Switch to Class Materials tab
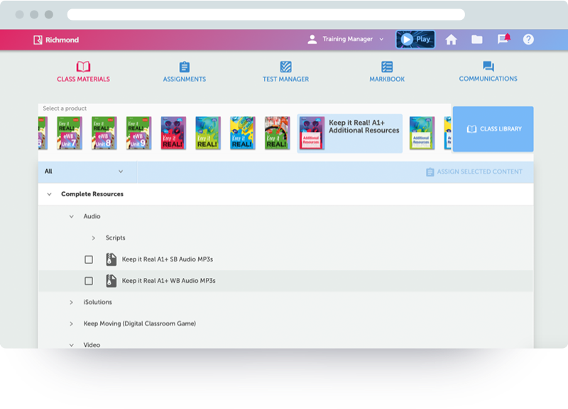The height and width of the screenshot is (409, 568). (83, 72)
